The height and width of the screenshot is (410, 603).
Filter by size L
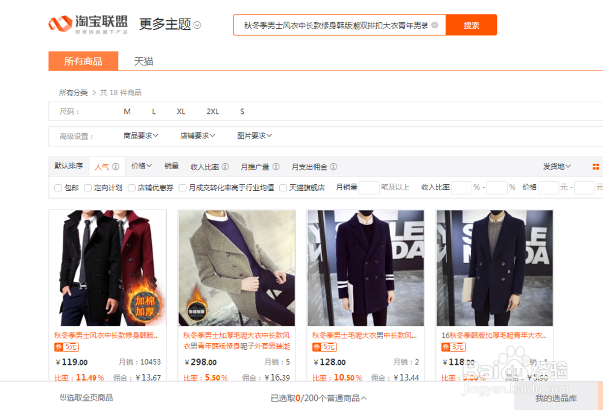154,111
